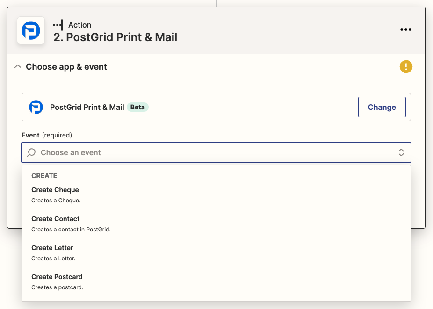Click the "Choose app & event" heading
This screenshot has height=309, width=433.
tap(66, 67)
